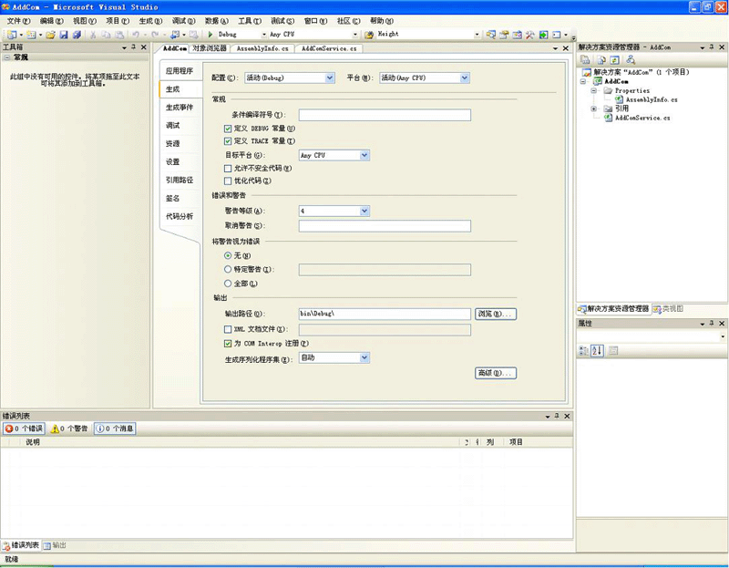Viewport: 729px width, 568px height.
Task: Click the 浏览 button for output path
Action: pos(496,314)
